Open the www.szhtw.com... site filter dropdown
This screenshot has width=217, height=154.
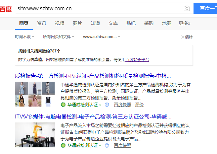click(102, 37)
